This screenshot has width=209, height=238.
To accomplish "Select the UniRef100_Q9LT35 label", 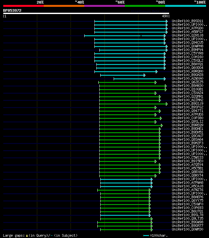I will 187,218.
